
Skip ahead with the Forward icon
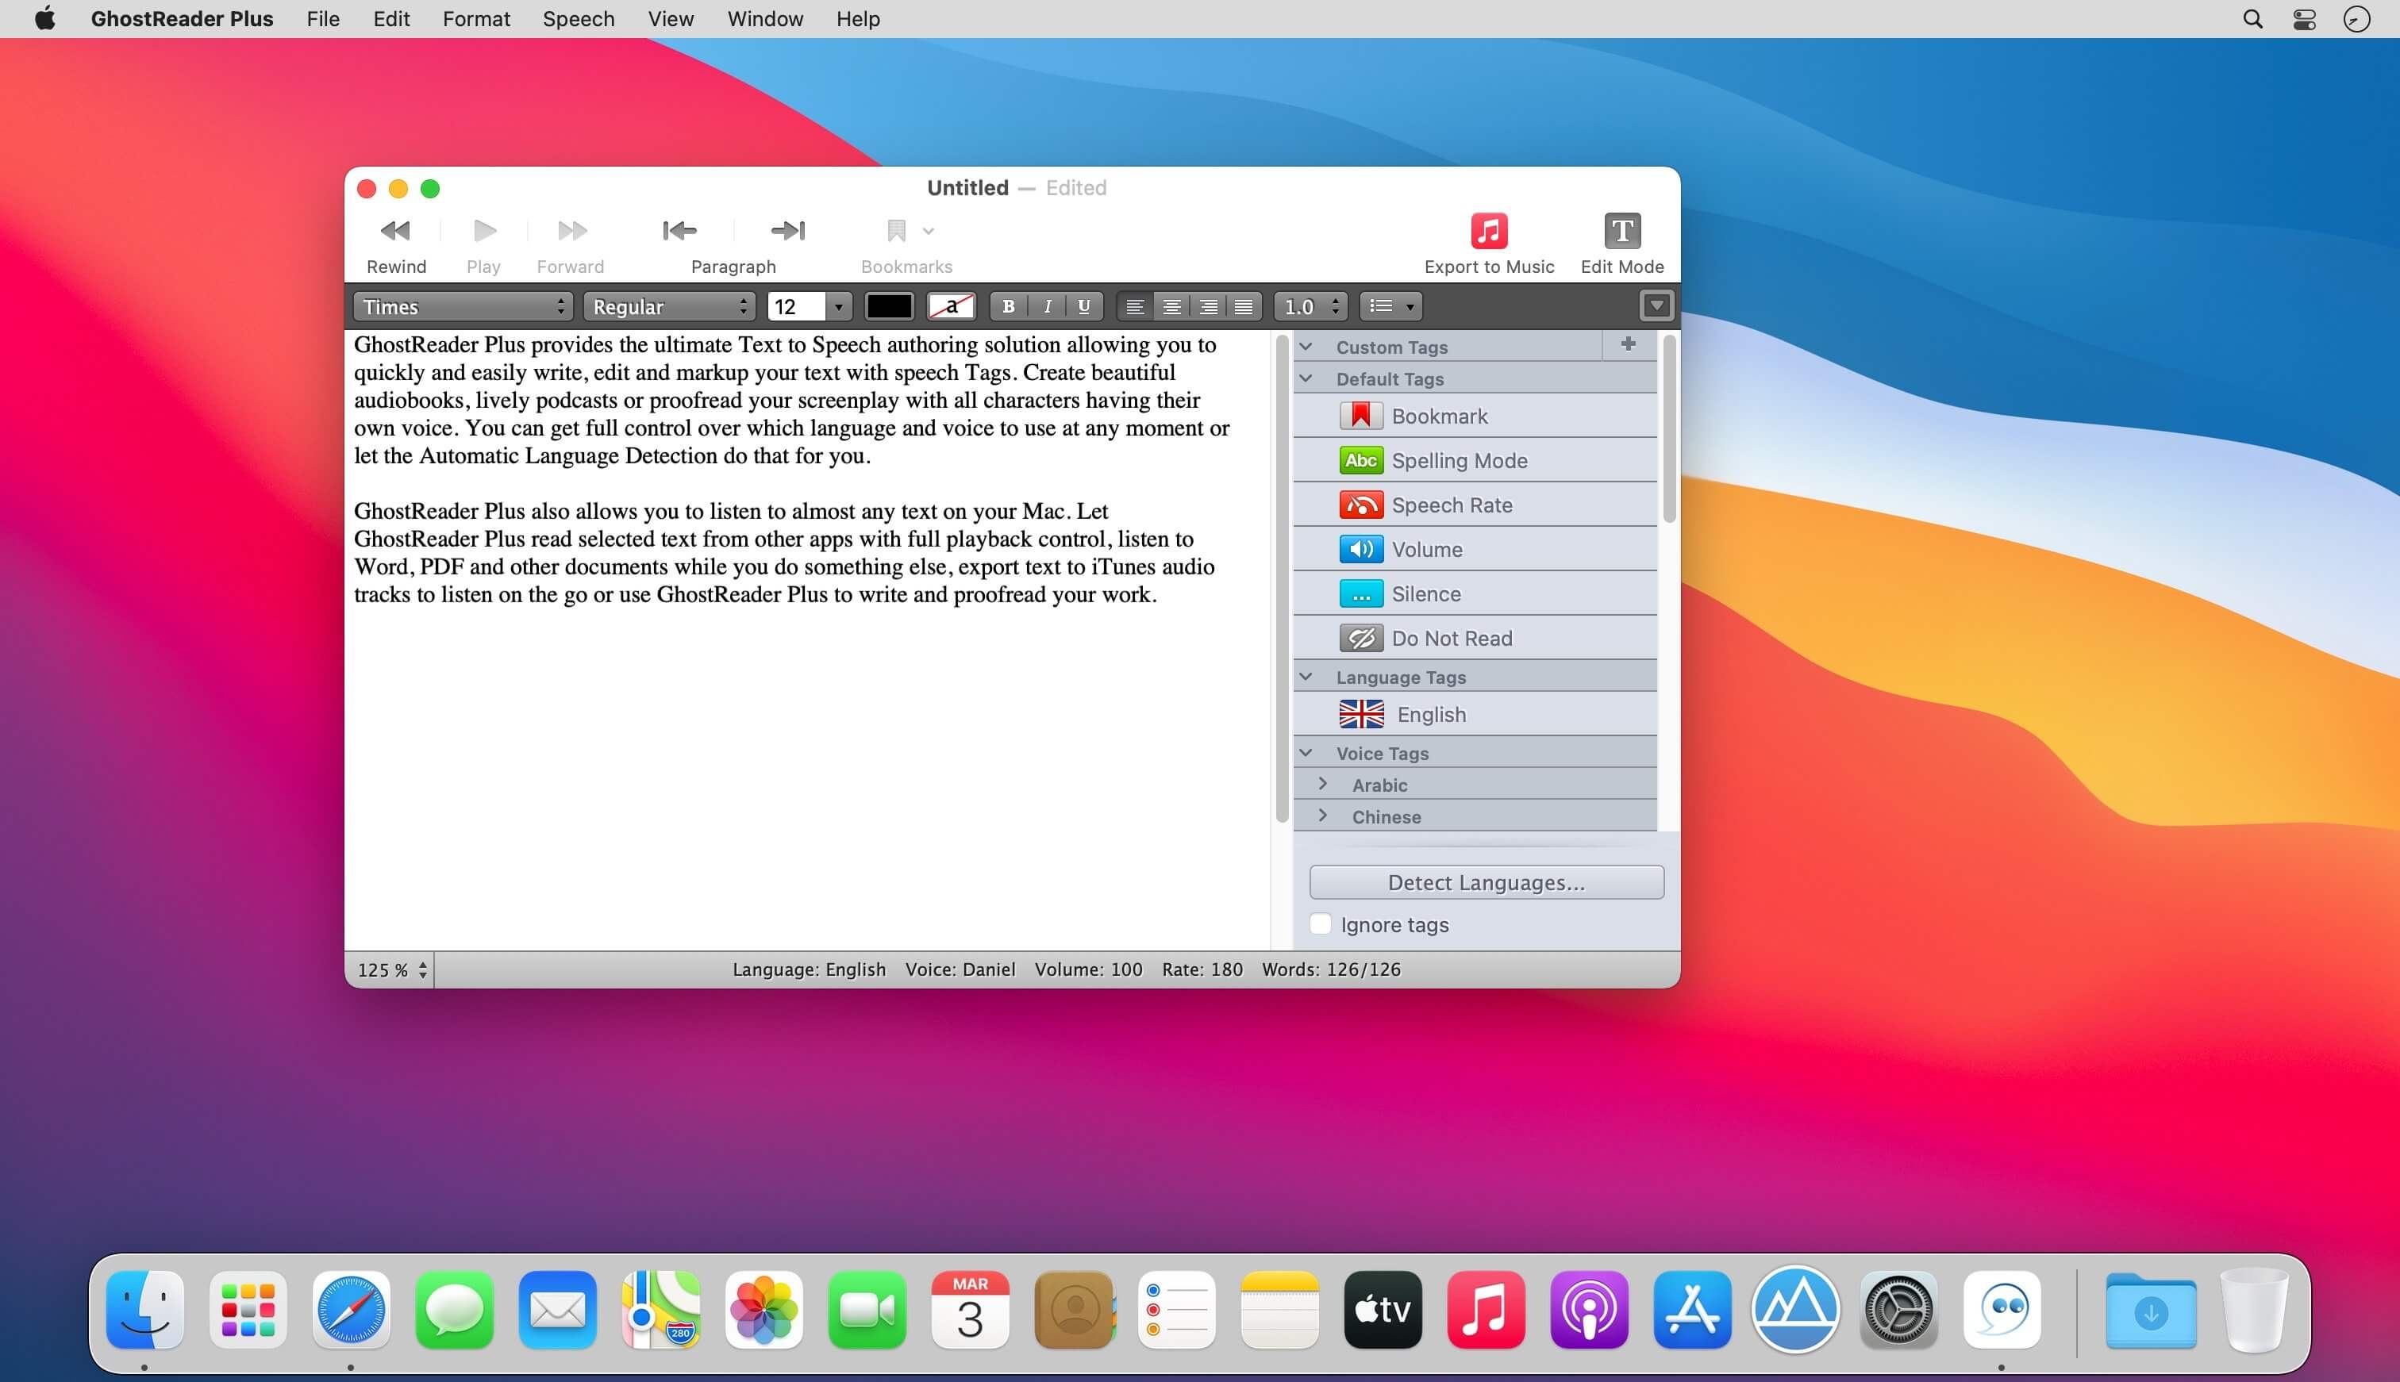[x=571, y=231]
